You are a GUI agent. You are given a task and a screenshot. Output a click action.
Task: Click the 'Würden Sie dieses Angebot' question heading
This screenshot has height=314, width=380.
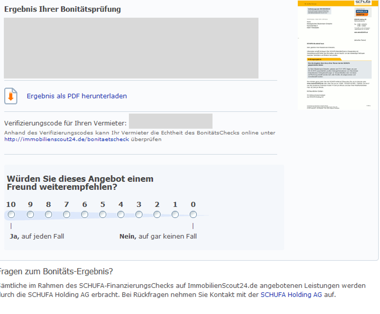80,183
